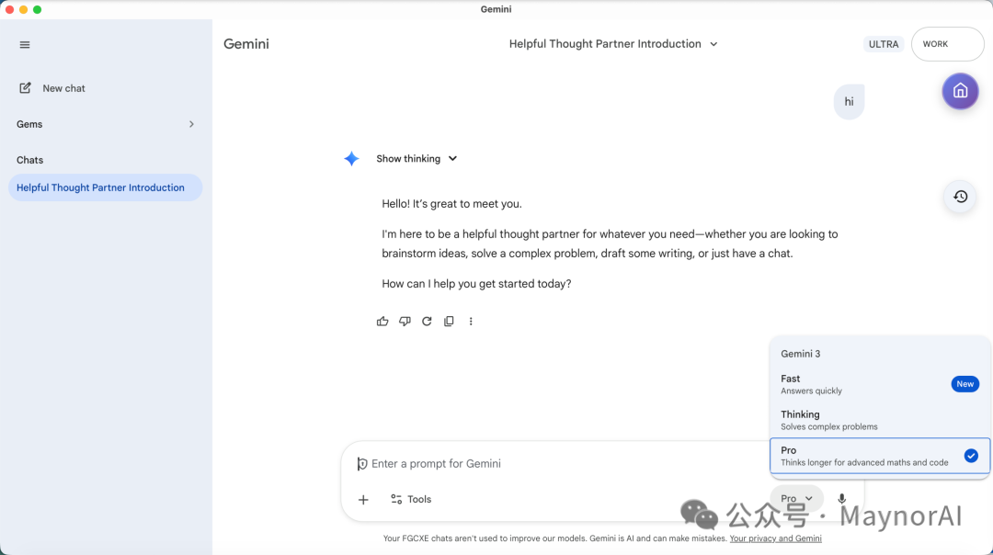Expand the Show thinking section

coord(417,159)
